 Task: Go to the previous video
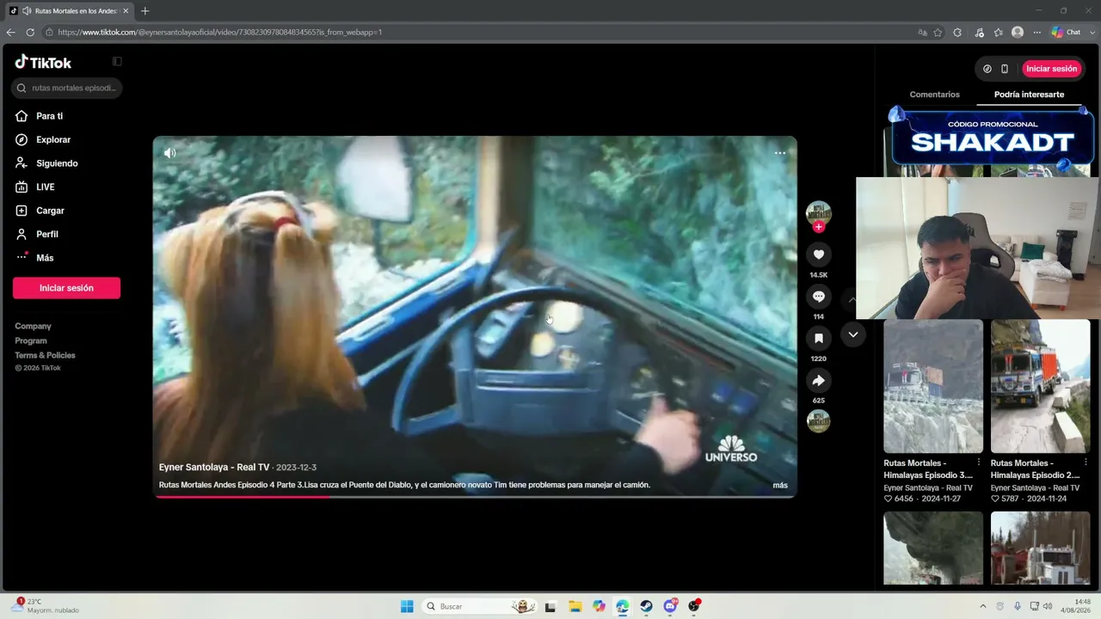[x=852, y=300]
